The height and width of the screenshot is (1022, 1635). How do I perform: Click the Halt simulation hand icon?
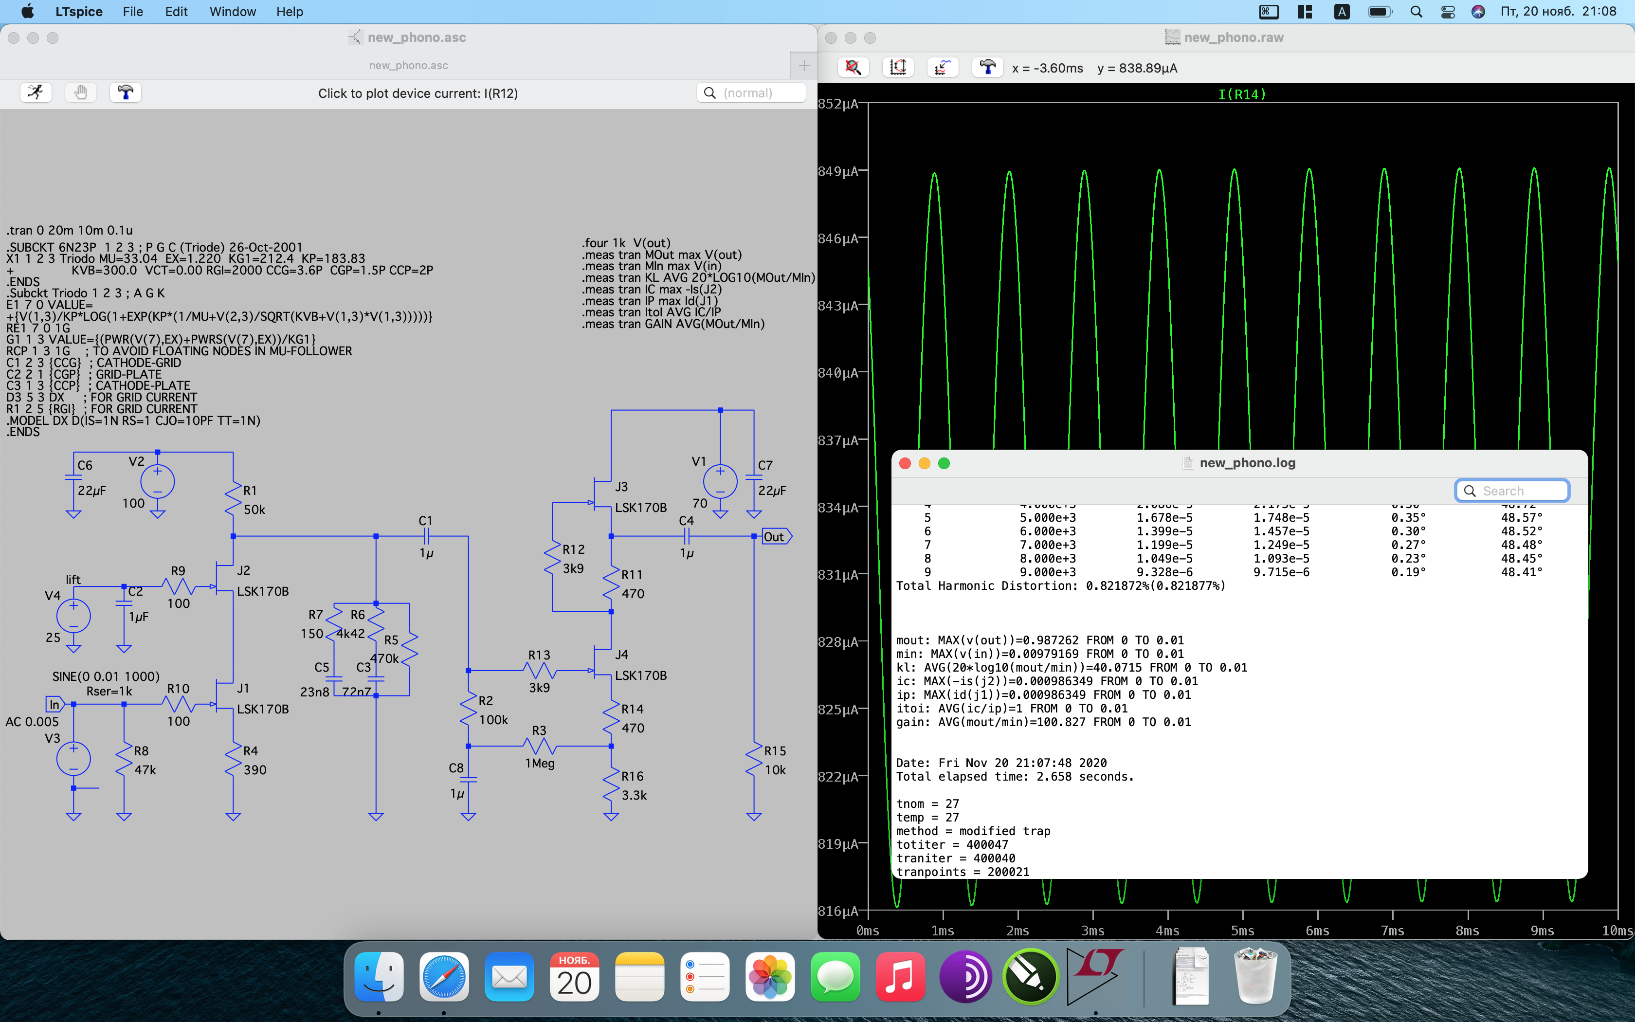pos(80,92)
